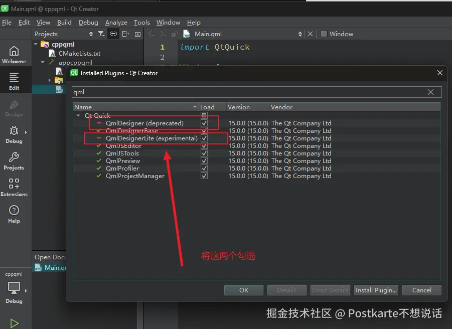Click the cppqml kit selector monitor icon
The image size is (452, 329).
click(x=14, y=287)
